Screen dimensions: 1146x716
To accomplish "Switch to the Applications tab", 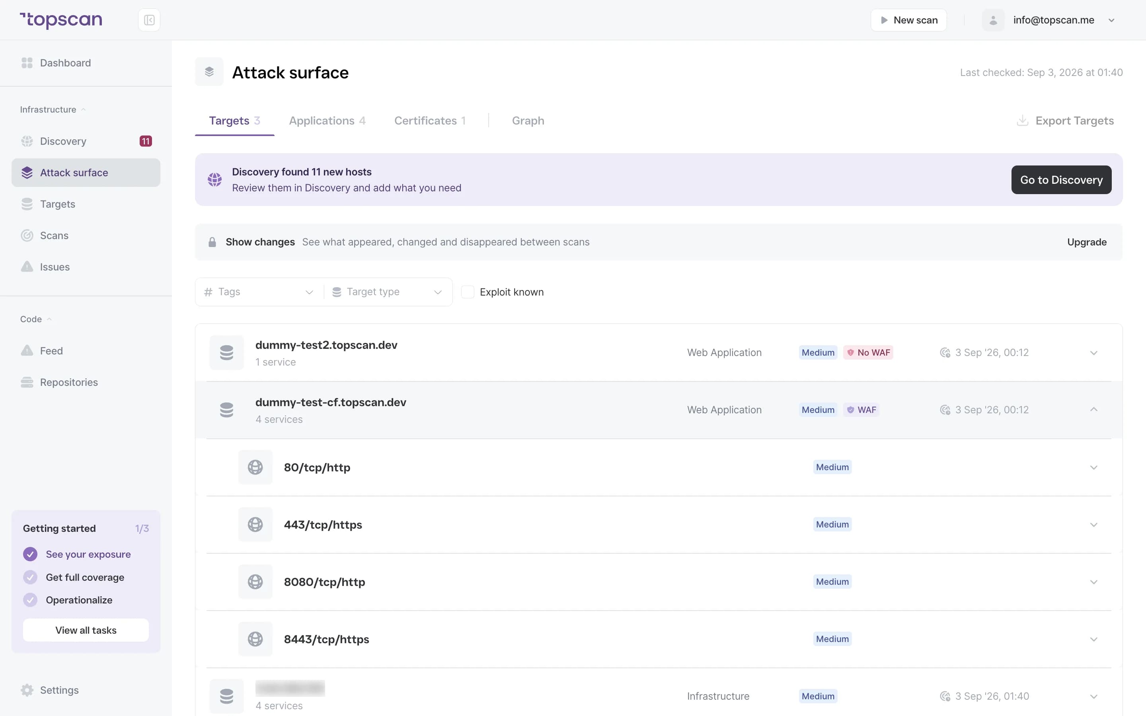I will pos(327,120).
